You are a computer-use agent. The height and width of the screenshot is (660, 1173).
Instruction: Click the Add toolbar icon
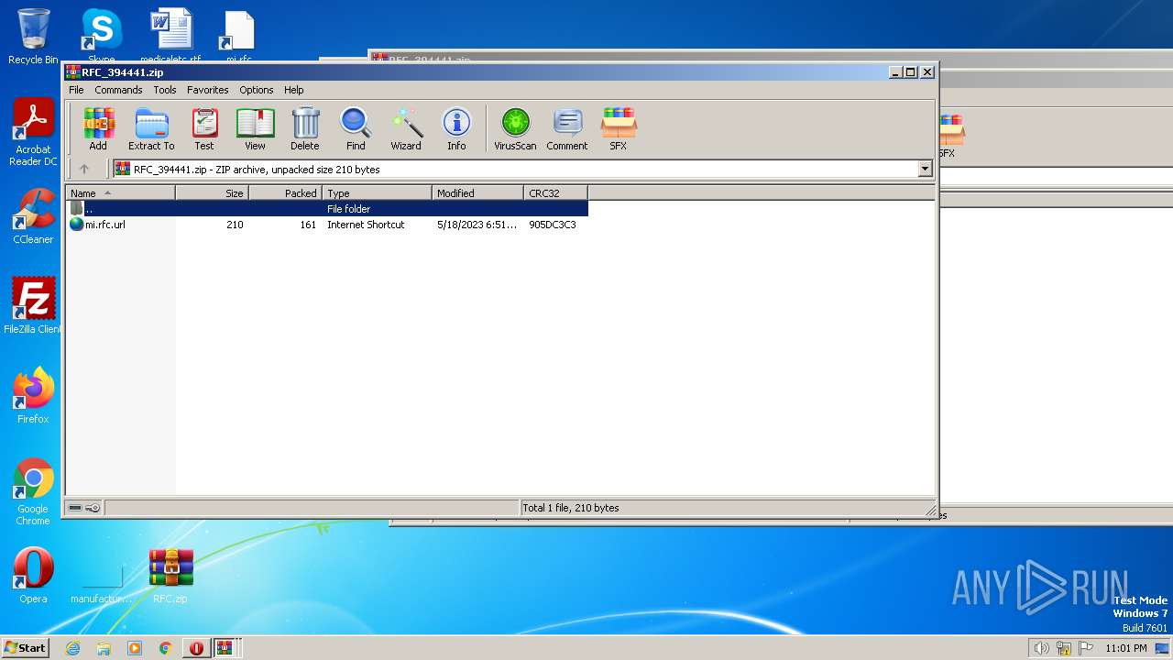tap(98, 128)
